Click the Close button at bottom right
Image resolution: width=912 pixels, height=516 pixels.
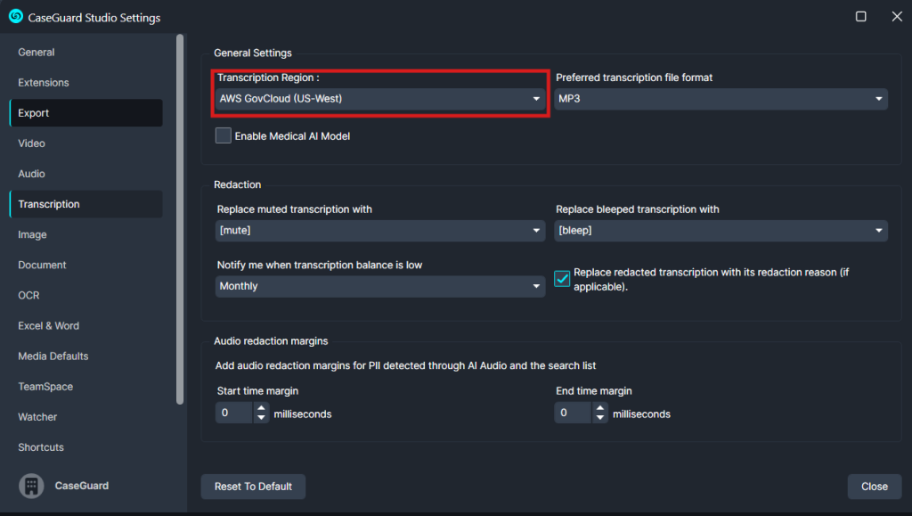[874, 487]
